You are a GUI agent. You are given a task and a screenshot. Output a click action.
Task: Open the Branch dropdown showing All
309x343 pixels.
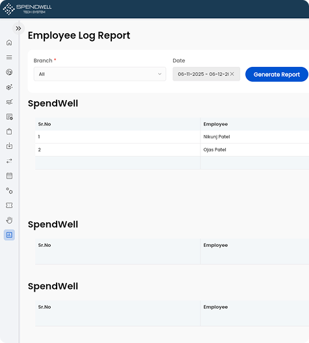click(x=100, y=74)
